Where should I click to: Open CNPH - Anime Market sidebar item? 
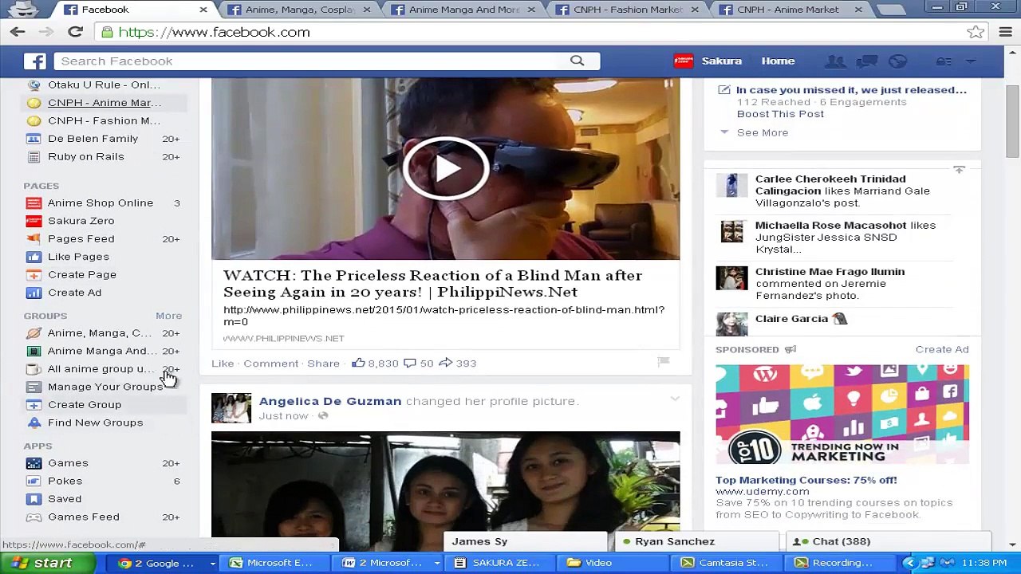104,102
